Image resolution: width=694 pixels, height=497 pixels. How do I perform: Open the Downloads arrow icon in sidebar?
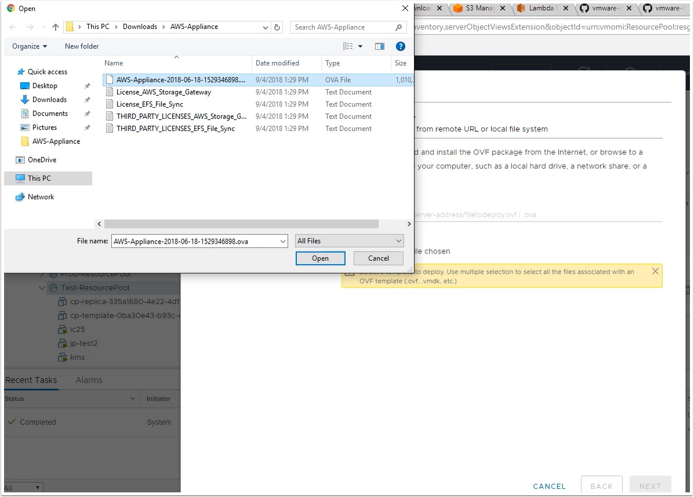[x=25, y=100]
